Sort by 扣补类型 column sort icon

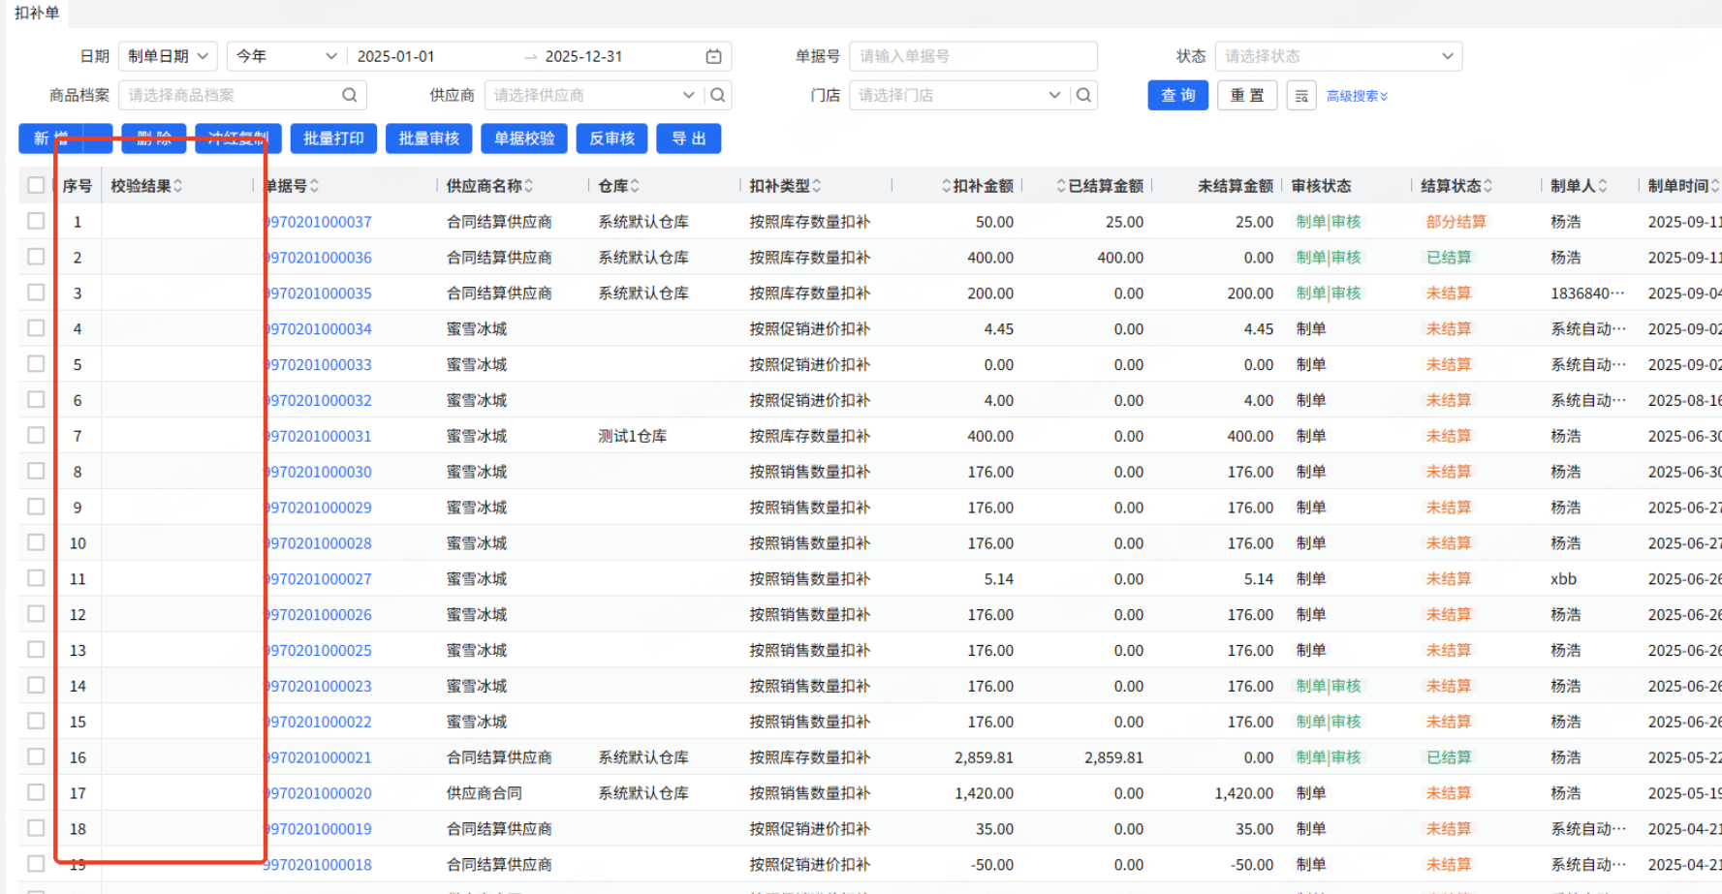(817, 186)
